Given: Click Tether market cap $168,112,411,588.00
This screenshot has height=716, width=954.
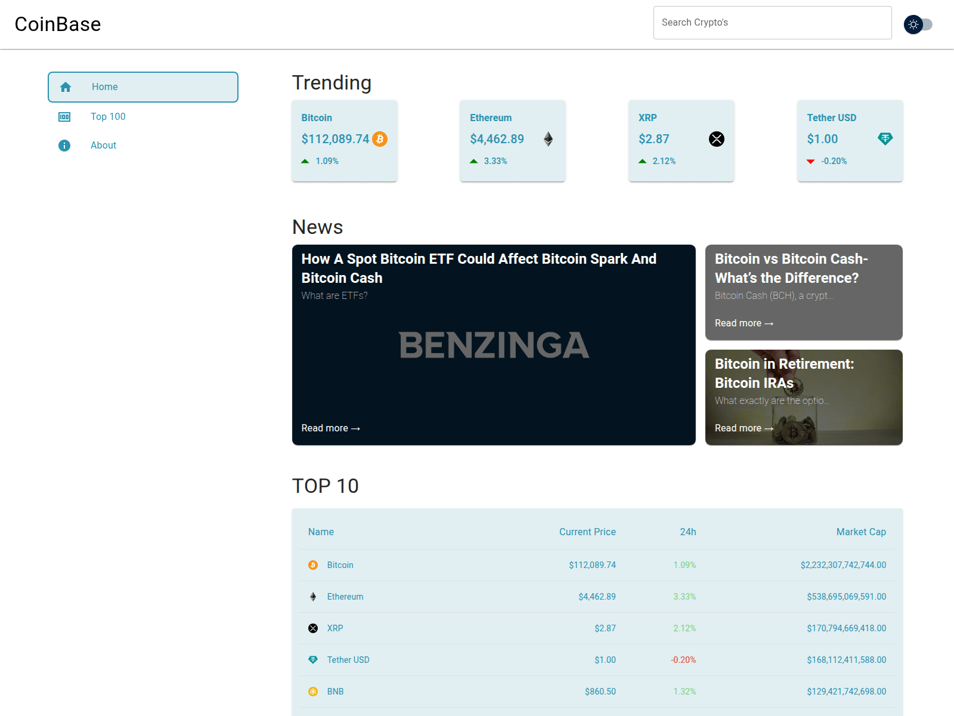Looking at the screenshot, I should pyautogui.click(x=847, y=660).
